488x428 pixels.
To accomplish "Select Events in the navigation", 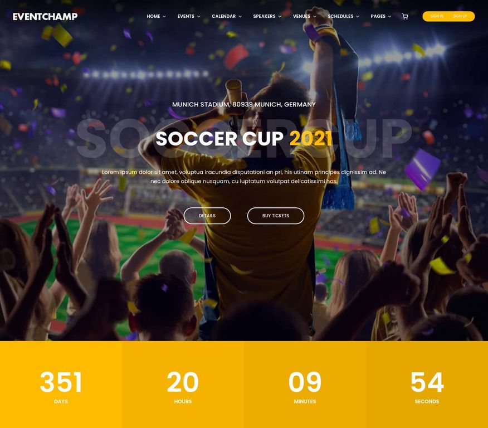I will [186, 16].
